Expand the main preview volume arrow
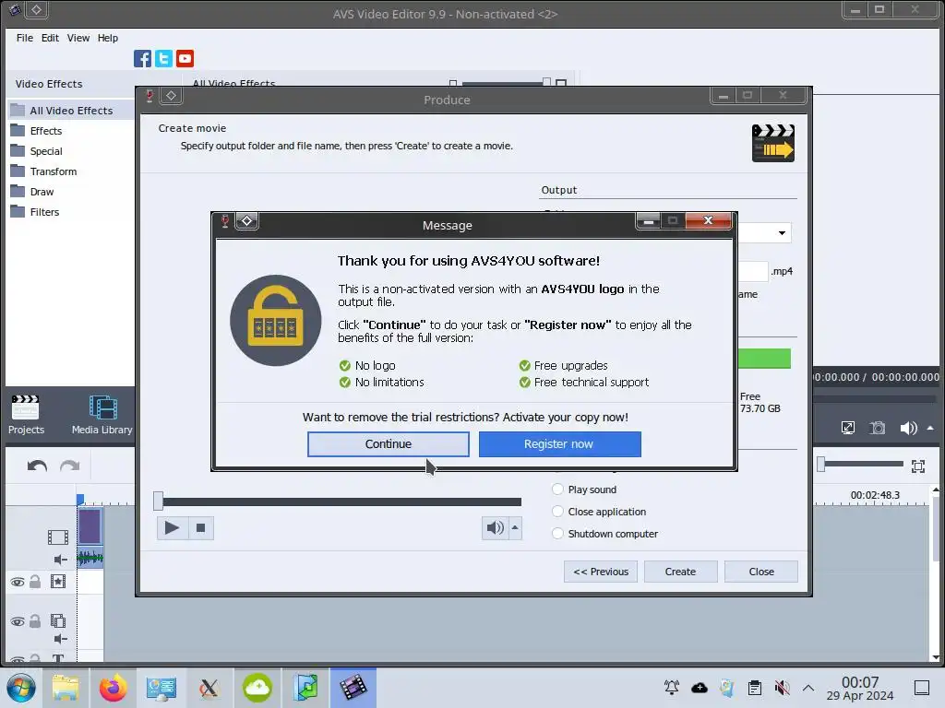Viewport: 945px width, 708px height. [x=930, y=428]
